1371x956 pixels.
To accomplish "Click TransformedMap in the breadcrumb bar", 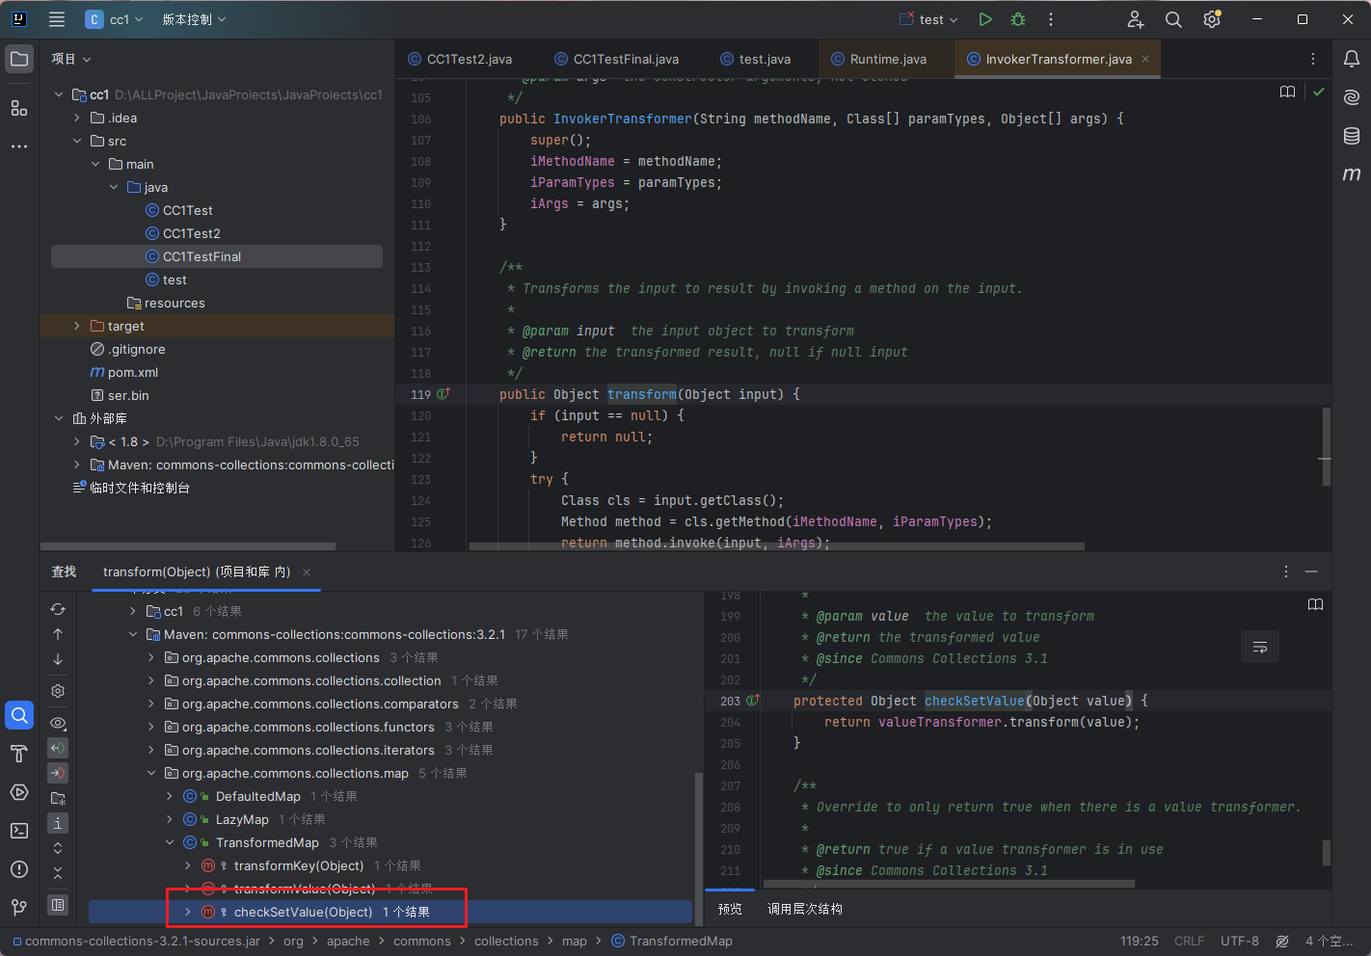I will (x=680, y=941).
